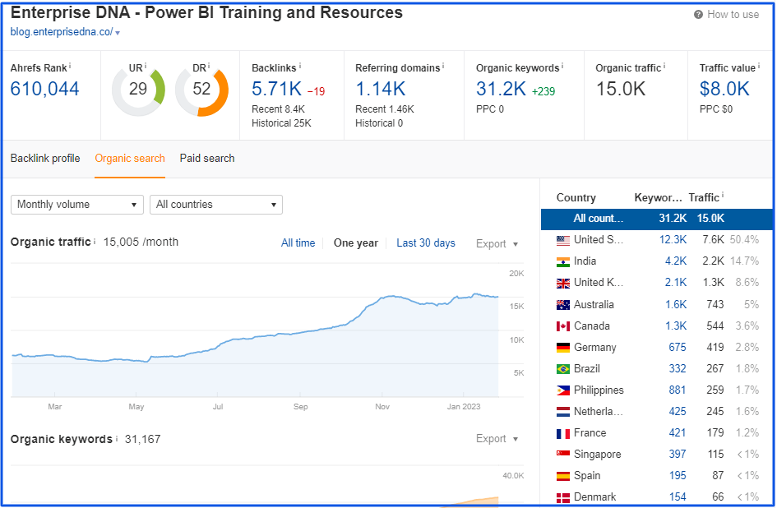Click the Australia flag icon
Screen dimensions: 777x508
(563, 305)
